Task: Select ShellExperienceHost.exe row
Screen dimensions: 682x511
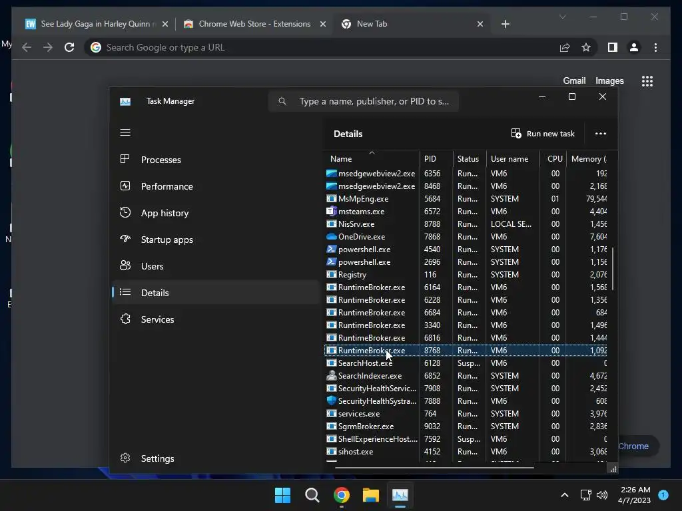Action: click(466, 439)
